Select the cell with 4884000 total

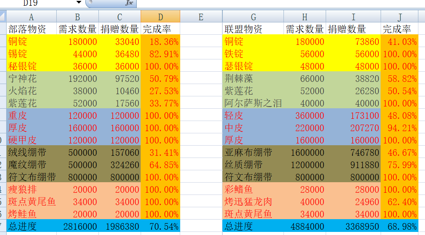305,227
